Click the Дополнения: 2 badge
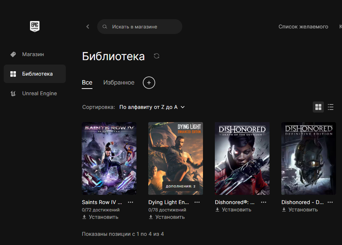 click(180, 186)
